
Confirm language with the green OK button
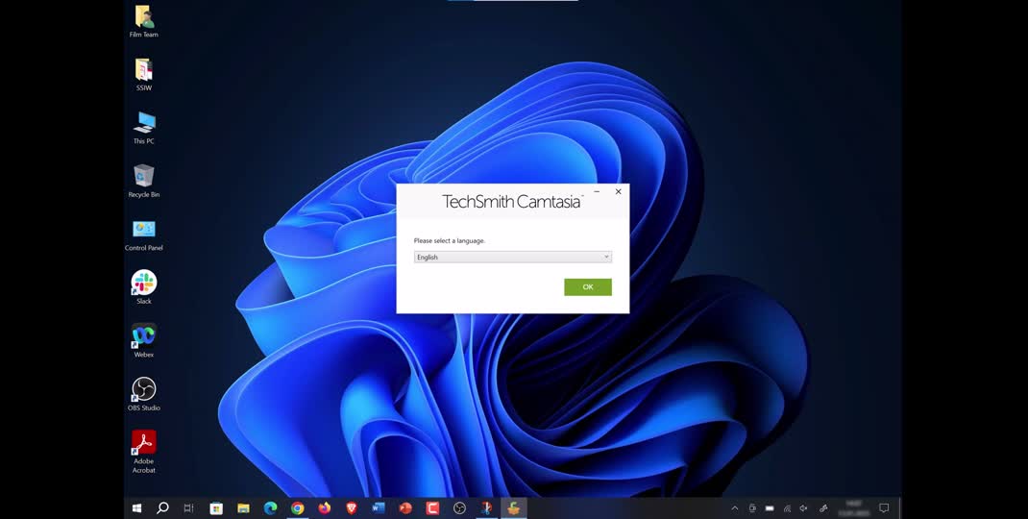(587, 286)
